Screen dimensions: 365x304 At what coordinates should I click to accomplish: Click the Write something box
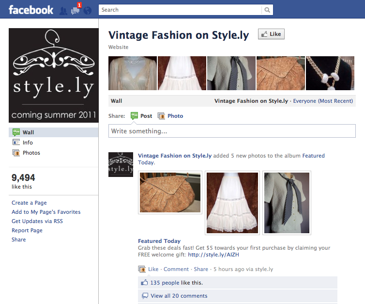click(x=232, y=131)
